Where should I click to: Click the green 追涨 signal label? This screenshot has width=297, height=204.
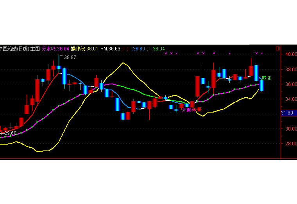pyautogui.click(x=266, y=78)
